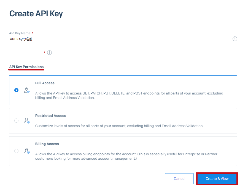Viewport: 248px width, 192px height.
Task: Select the Full Access radio button
Action: (16, 90)
